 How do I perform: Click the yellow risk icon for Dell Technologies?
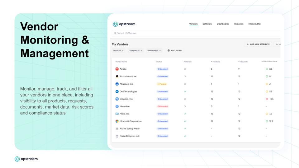267,91
